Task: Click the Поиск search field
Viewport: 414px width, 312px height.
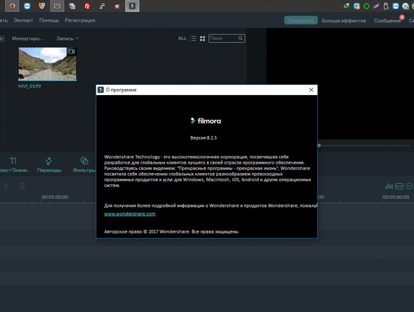Action: (x=227, y=38)
